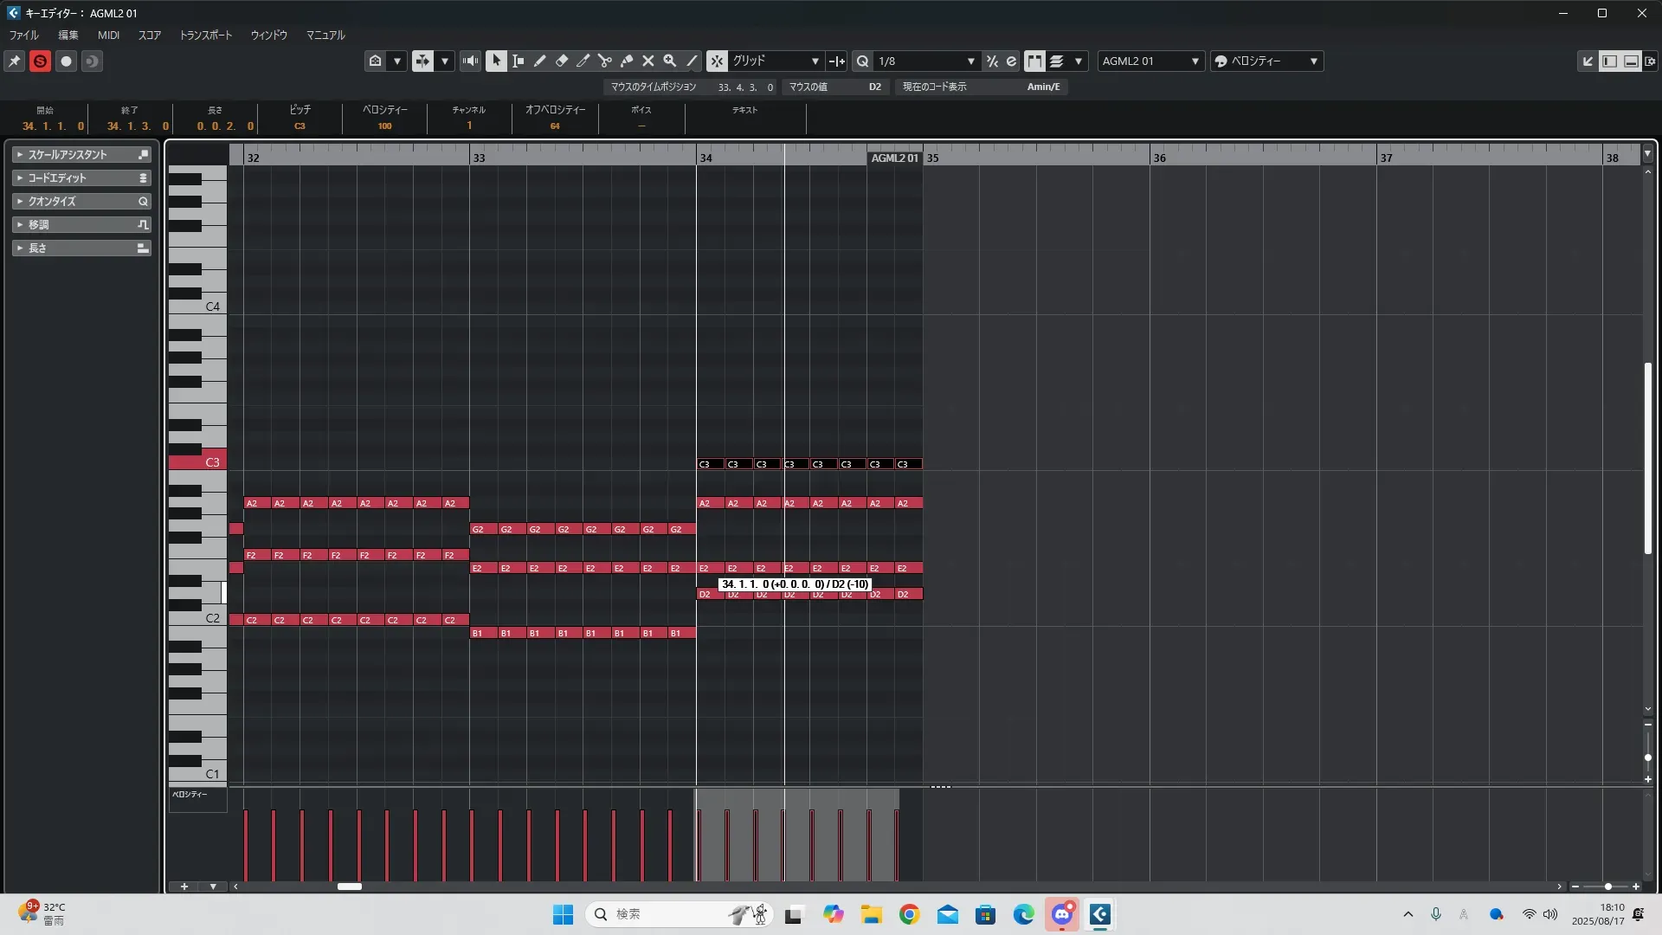Screen dimensions: 1662x935
Task: Click the C3 key on piano keyboard
Action: pyautogui.click(x=197, y=462)
